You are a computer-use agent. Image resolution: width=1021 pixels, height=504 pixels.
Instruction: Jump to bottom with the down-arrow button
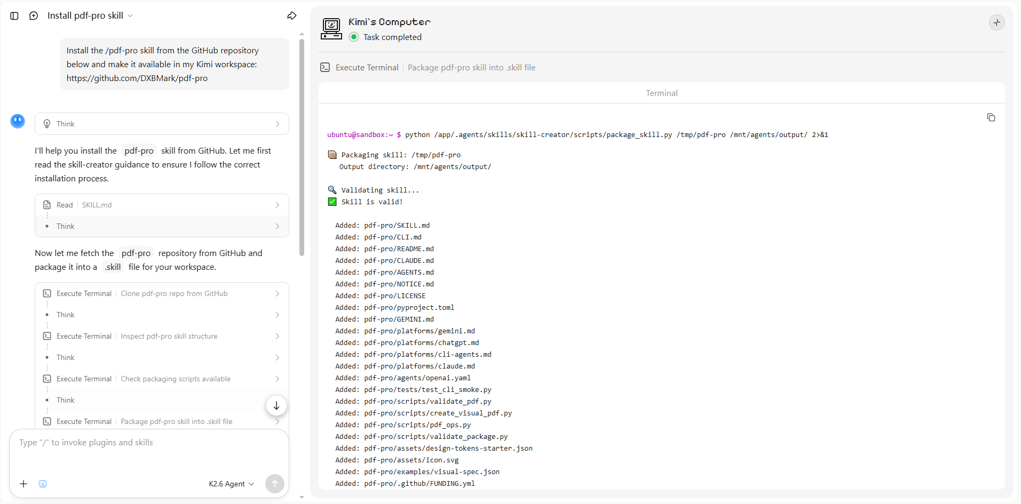click(276, 406)
